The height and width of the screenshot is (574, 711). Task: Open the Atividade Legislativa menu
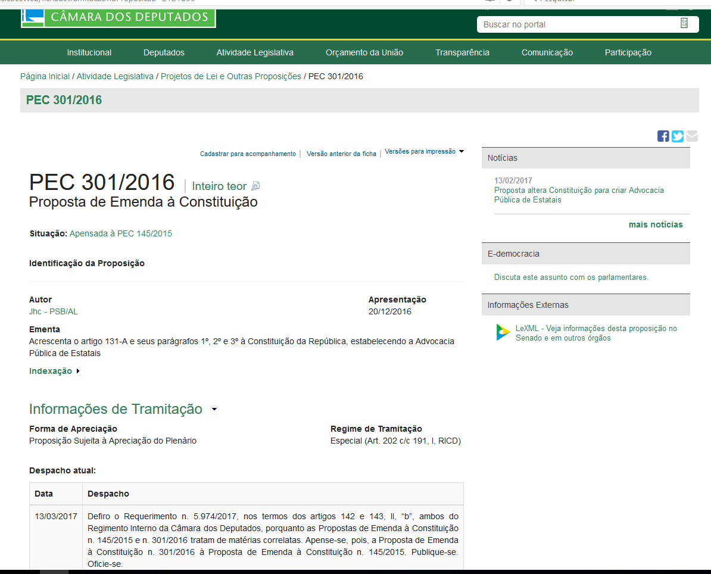[x=255, y=52]
